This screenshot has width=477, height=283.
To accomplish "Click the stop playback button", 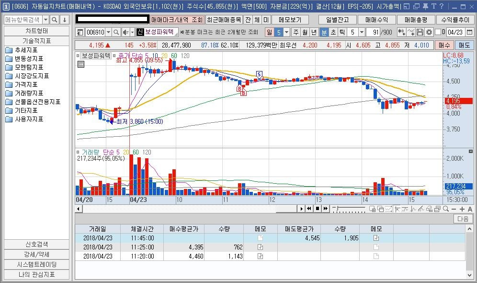I will click(x=318, y=208).
